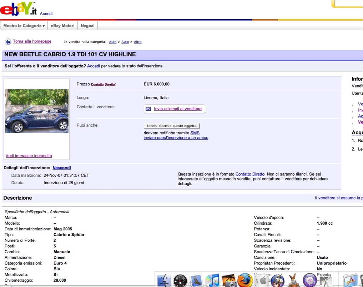Follow the Torna alla homepage link

[x=32, y=41]
